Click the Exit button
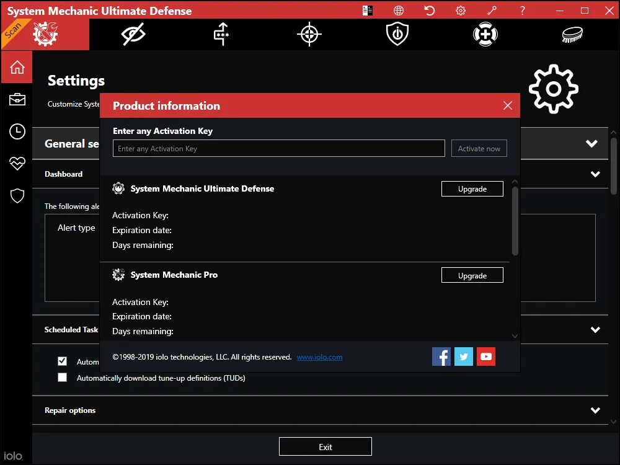 click(x=325, y=446)
